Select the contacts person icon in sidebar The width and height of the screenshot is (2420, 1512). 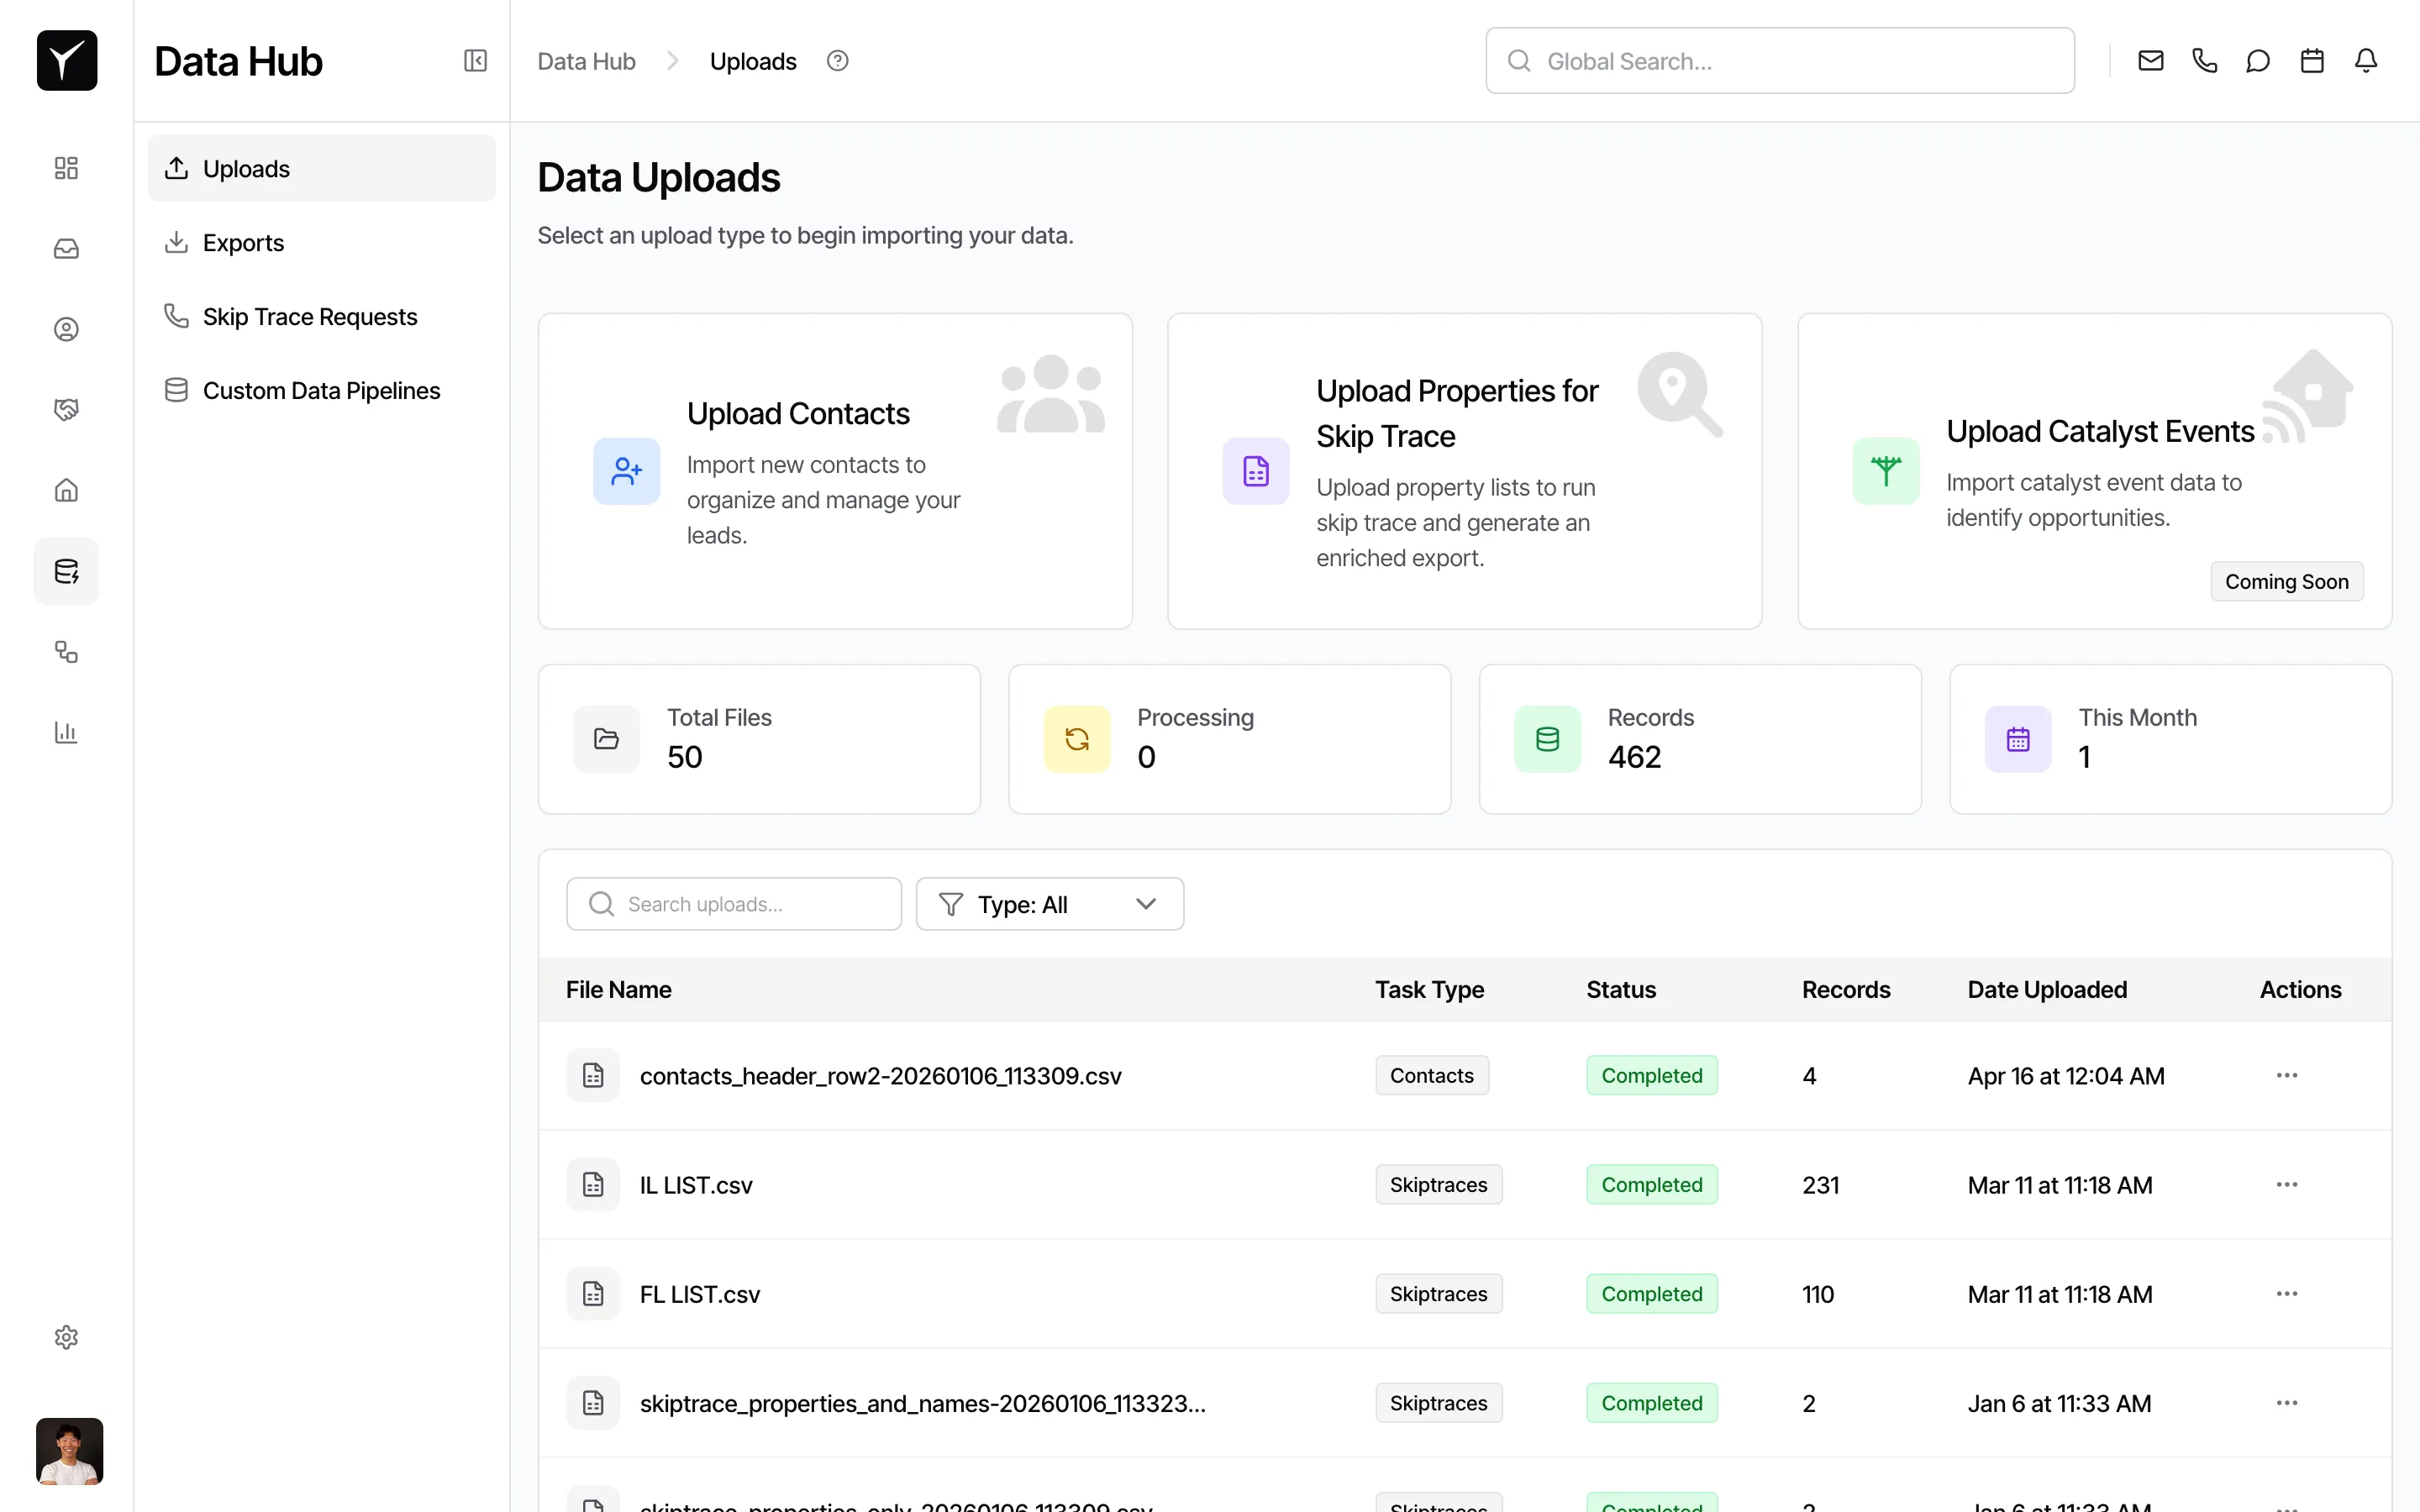click(66, 328)
